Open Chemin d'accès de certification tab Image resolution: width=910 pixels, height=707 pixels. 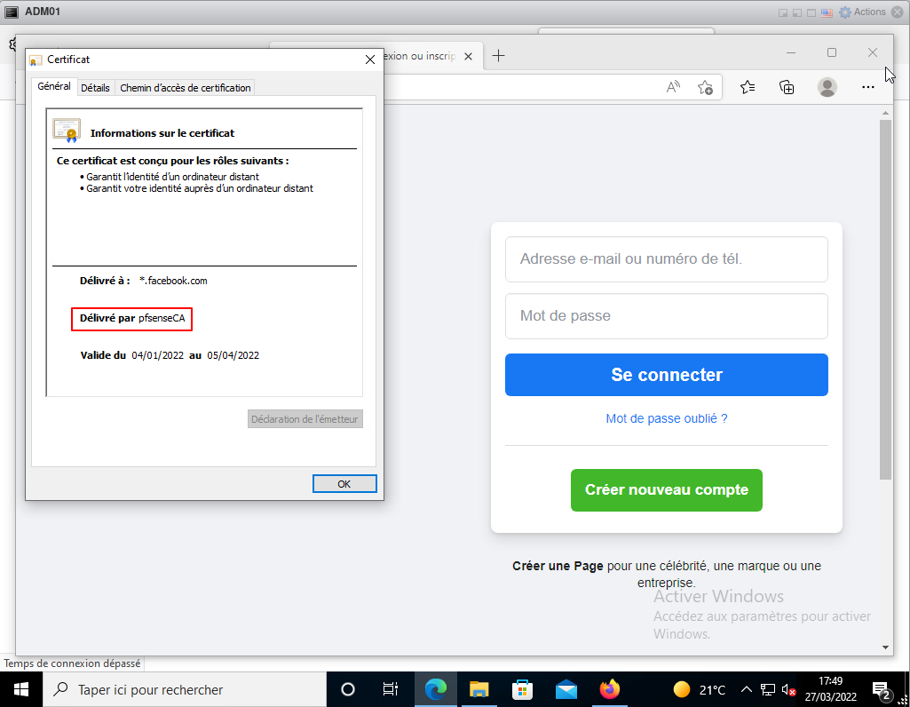point(186,88)
